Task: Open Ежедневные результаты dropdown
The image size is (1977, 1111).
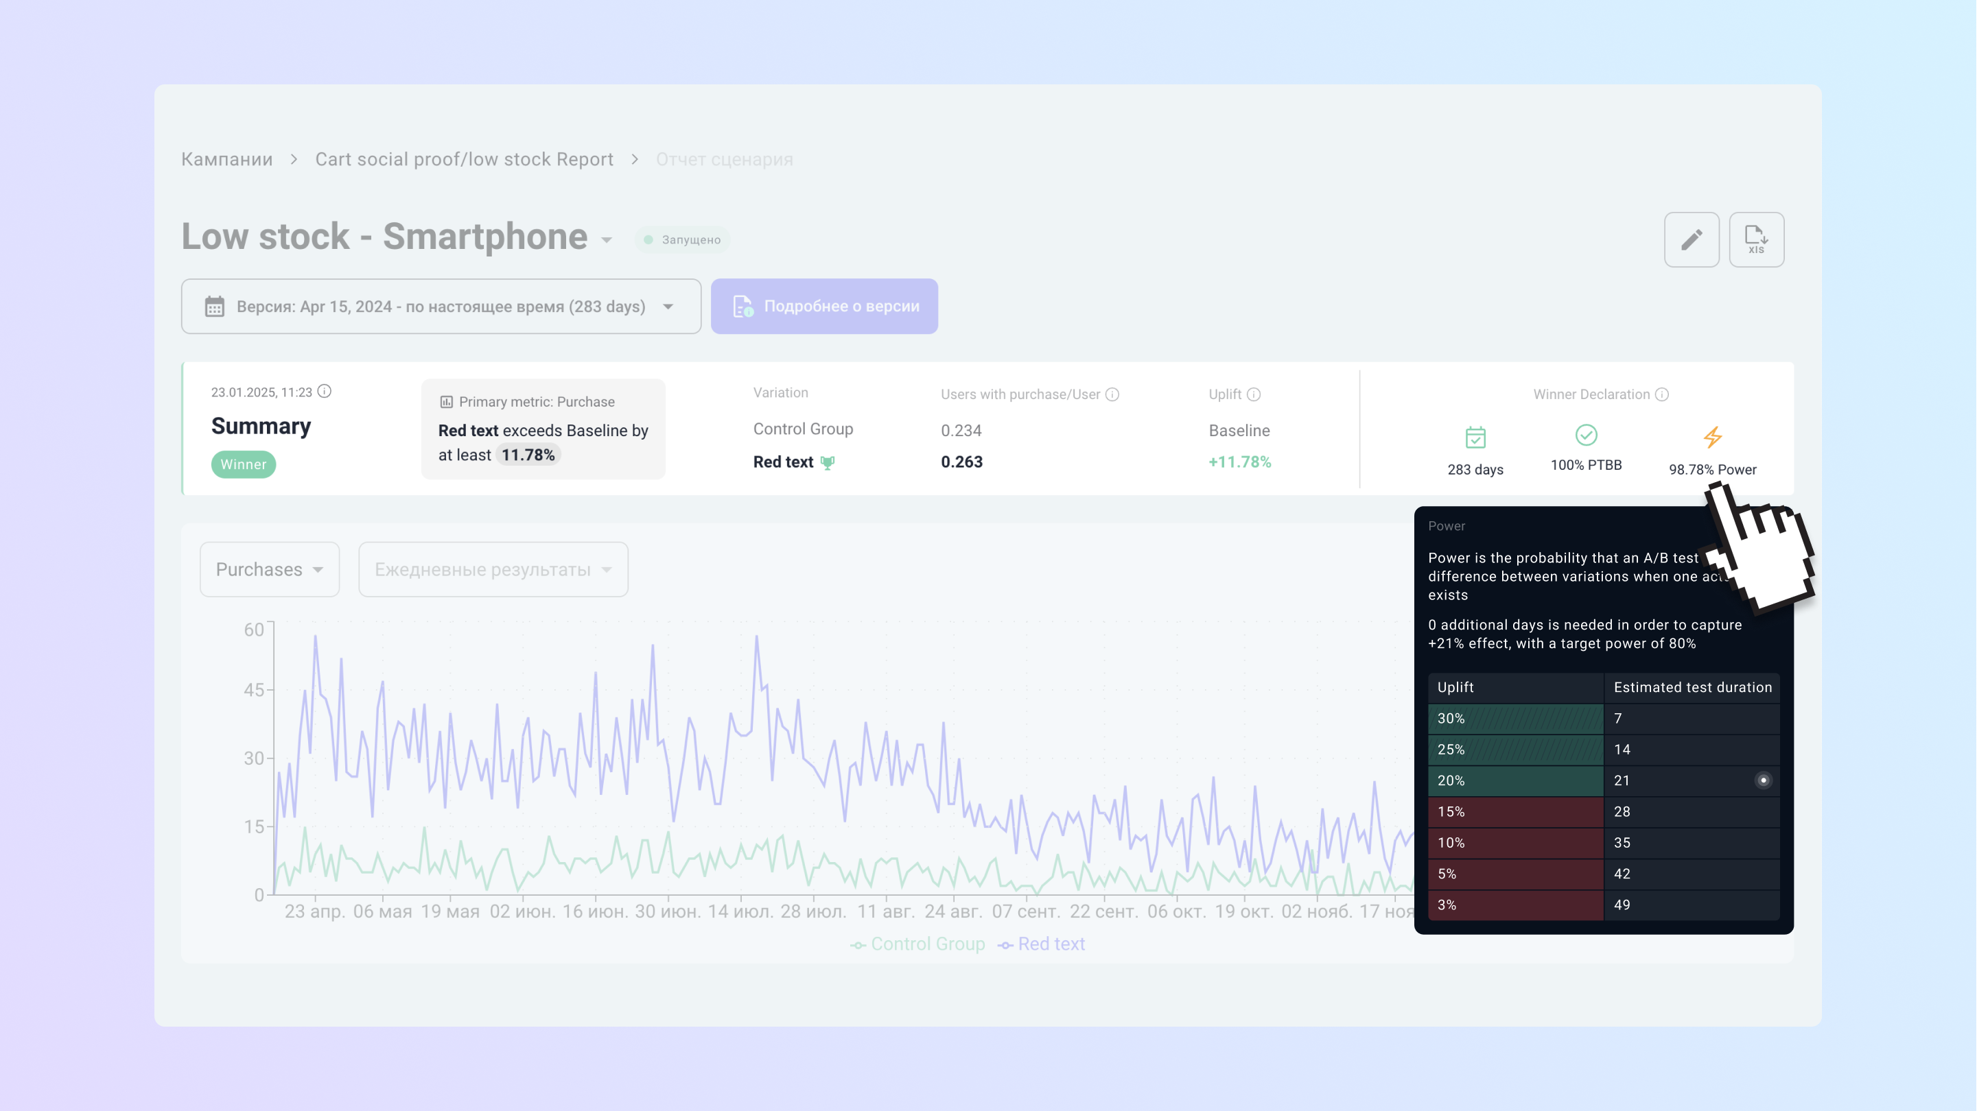Action: point(493,569)
